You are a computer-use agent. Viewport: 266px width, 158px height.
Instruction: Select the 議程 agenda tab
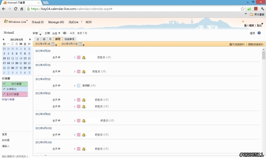pos(58,39)
